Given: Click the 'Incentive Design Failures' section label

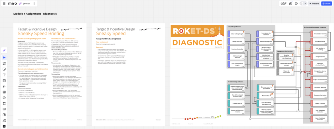Looking at the screenshot, I should (x=235, y=82).
